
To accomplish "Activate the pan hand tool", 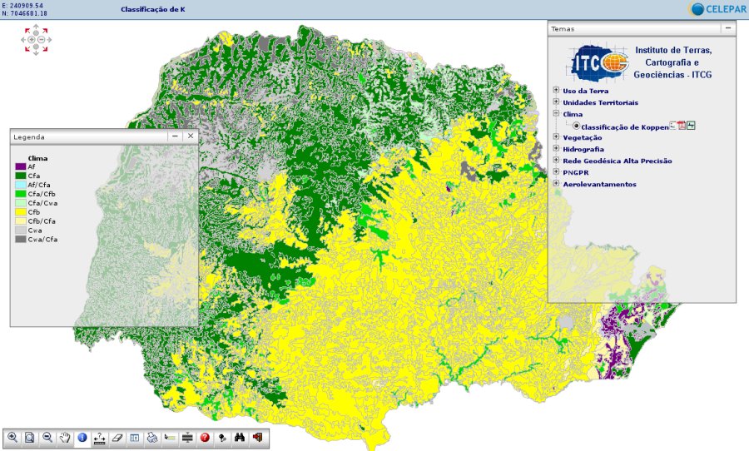I will (65, 437).
